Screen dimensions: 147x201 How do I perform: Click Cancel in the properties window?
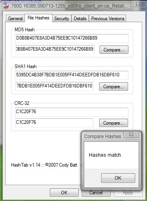coord(96,193)
